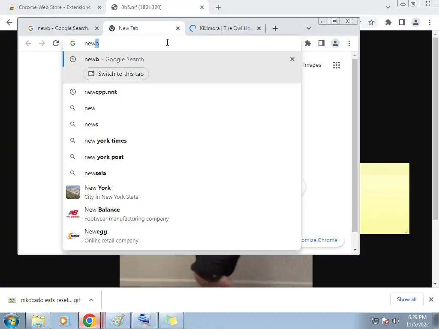Open the volume icon in system tray
Screen dimensions: 439x329
point(396,321)
